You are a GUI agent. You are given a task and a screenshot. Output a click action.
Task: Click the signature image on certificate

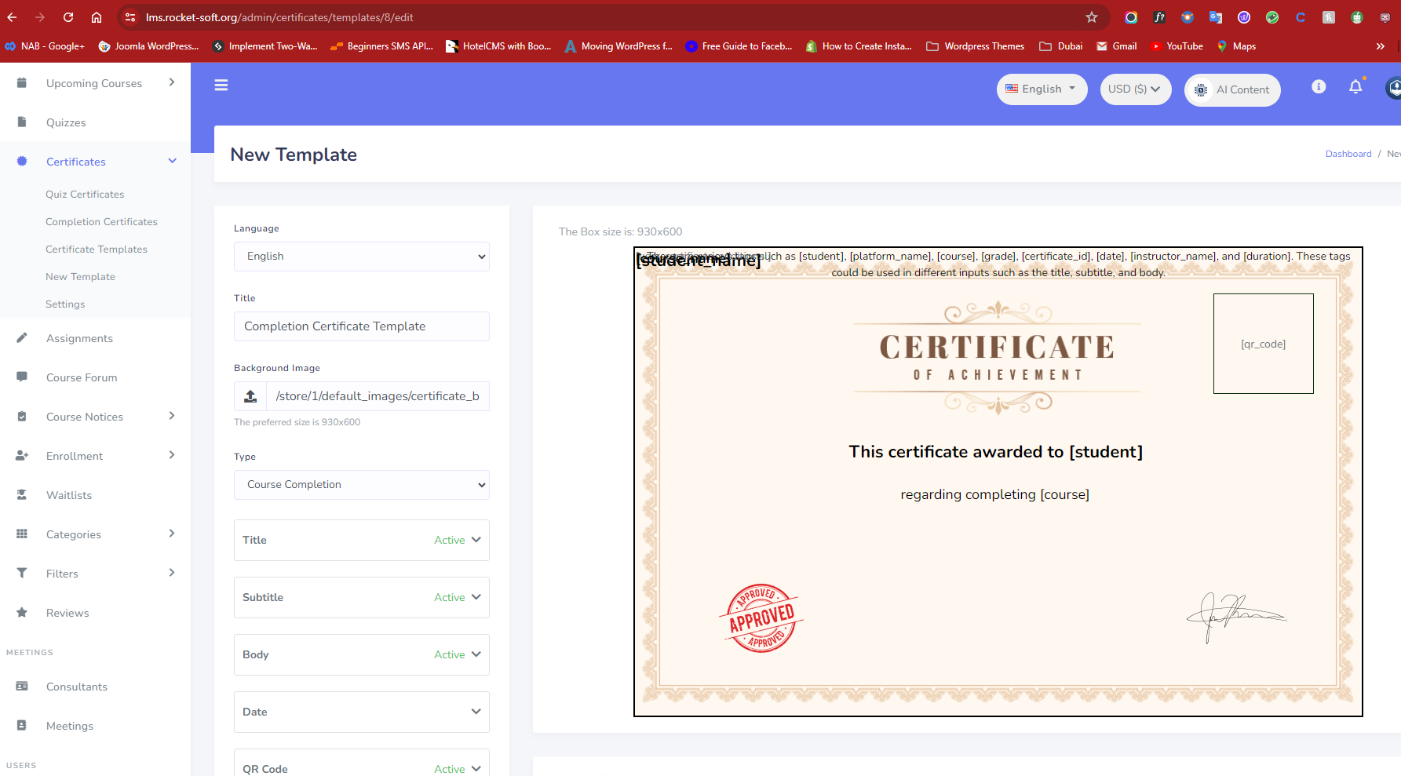tap(1236, 618)
